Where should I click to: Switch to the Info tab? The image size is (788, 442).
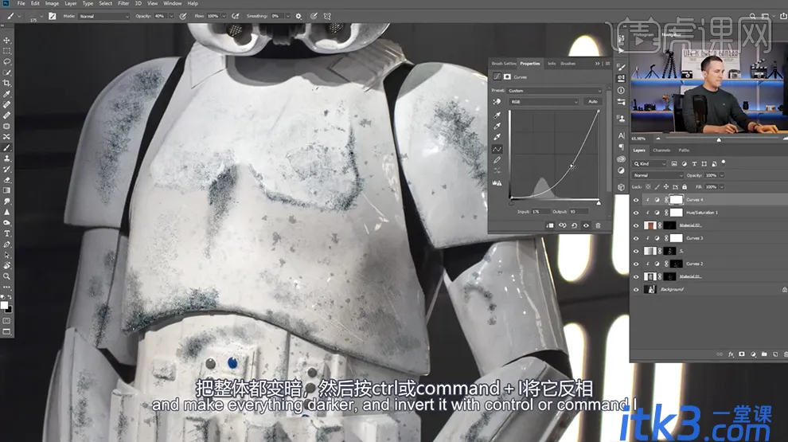click(x=552, y=64)
